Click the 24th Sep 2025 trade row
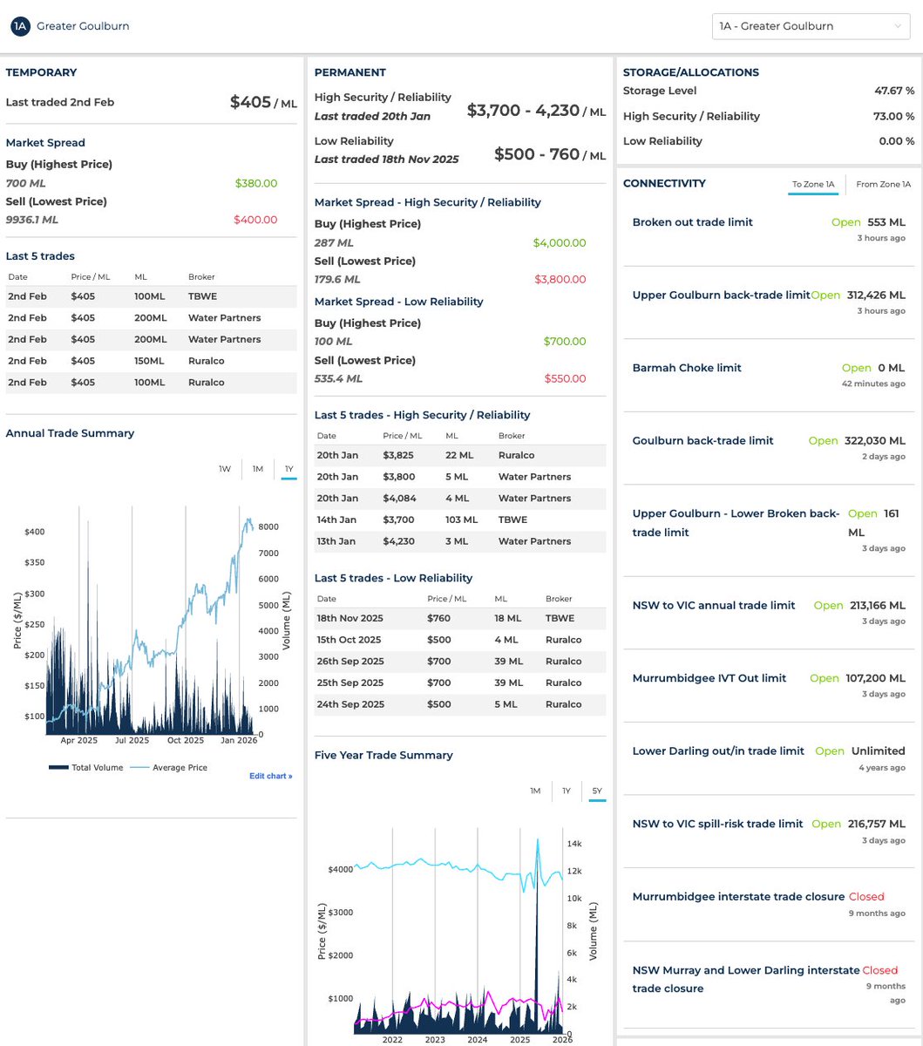 (x=459, y=704)
